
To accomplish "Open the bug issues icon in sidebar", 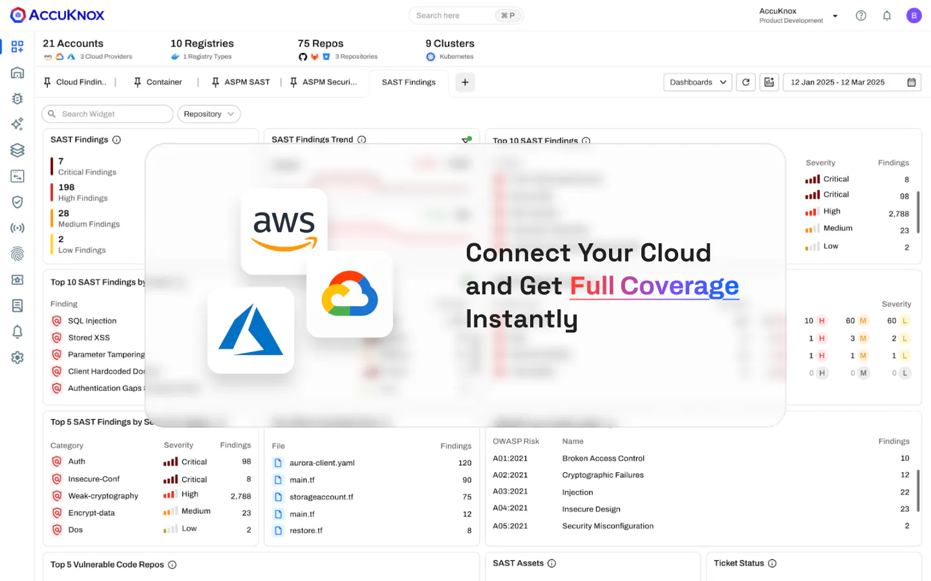I will tap(17, 98).
